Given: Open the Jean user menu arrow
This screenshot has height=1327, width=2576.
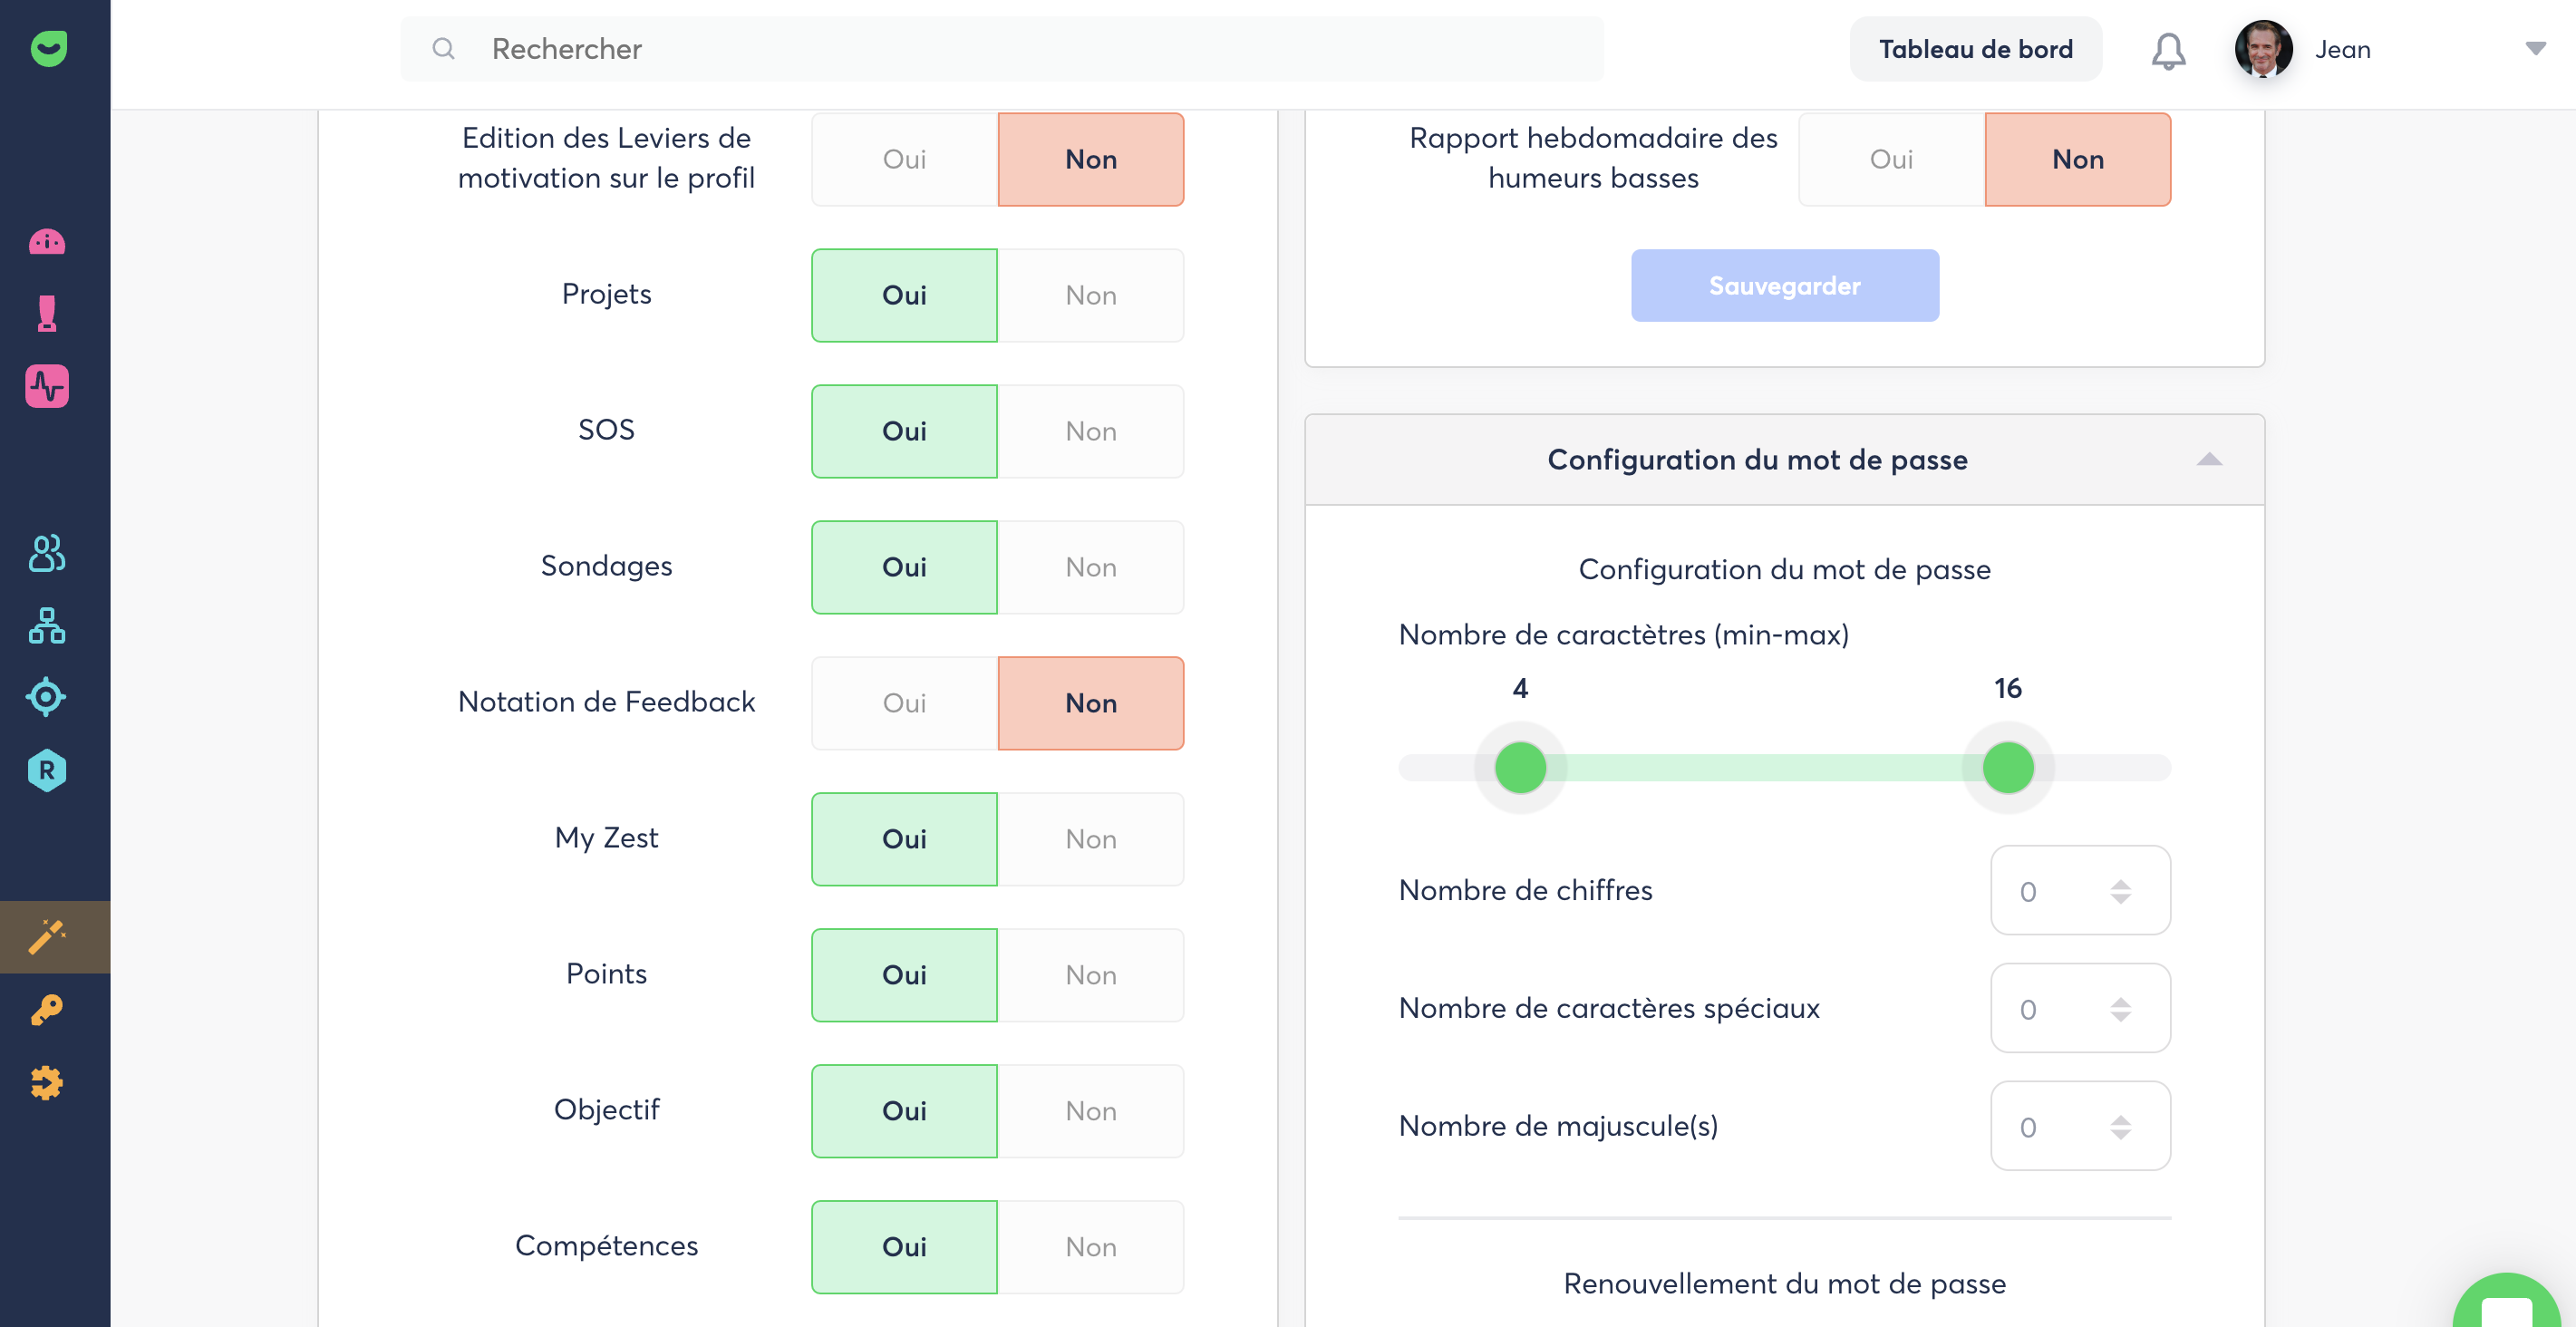Looking at the screenshot, I should coord(2535,49).
